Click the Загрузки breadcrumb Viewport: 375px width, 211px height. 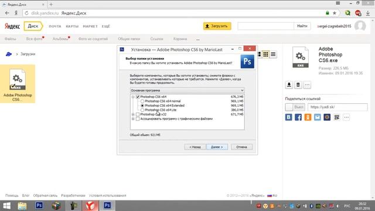click(28, 54)
